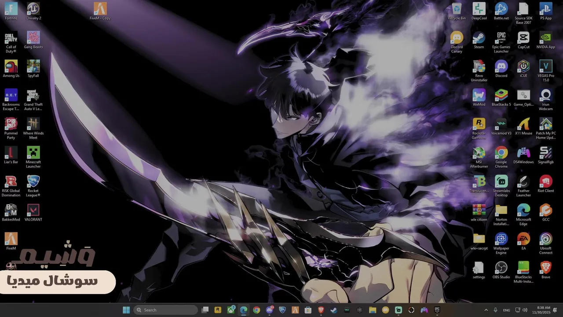Select the RISK Global Domination desktop icon

tap(11, 186)
